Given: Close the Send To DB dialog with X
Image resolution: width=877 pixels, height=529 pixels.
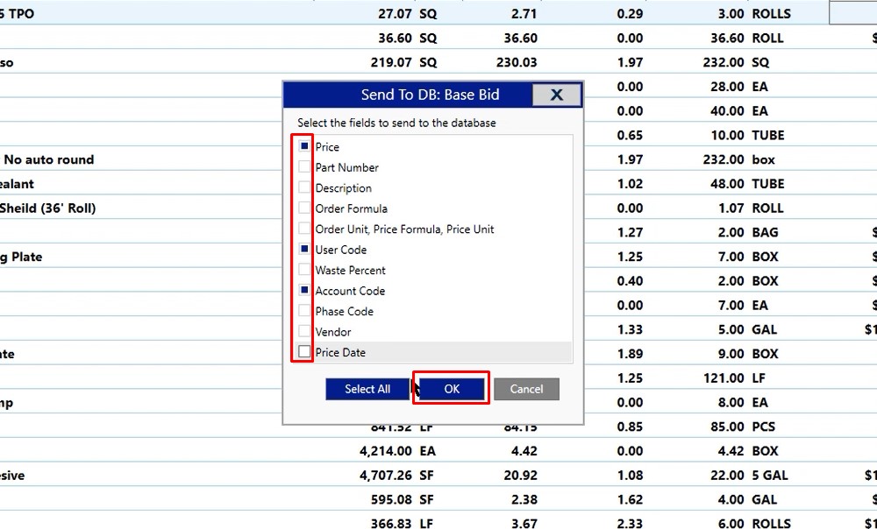Looking at the screenshot, I should click(556, 95).
